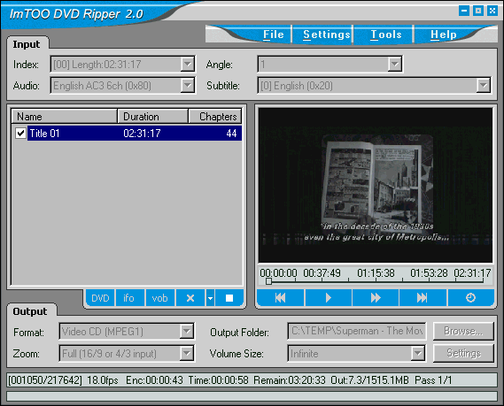
Task: Sort by the Chapters column header
Action: [x=215, y=116]
